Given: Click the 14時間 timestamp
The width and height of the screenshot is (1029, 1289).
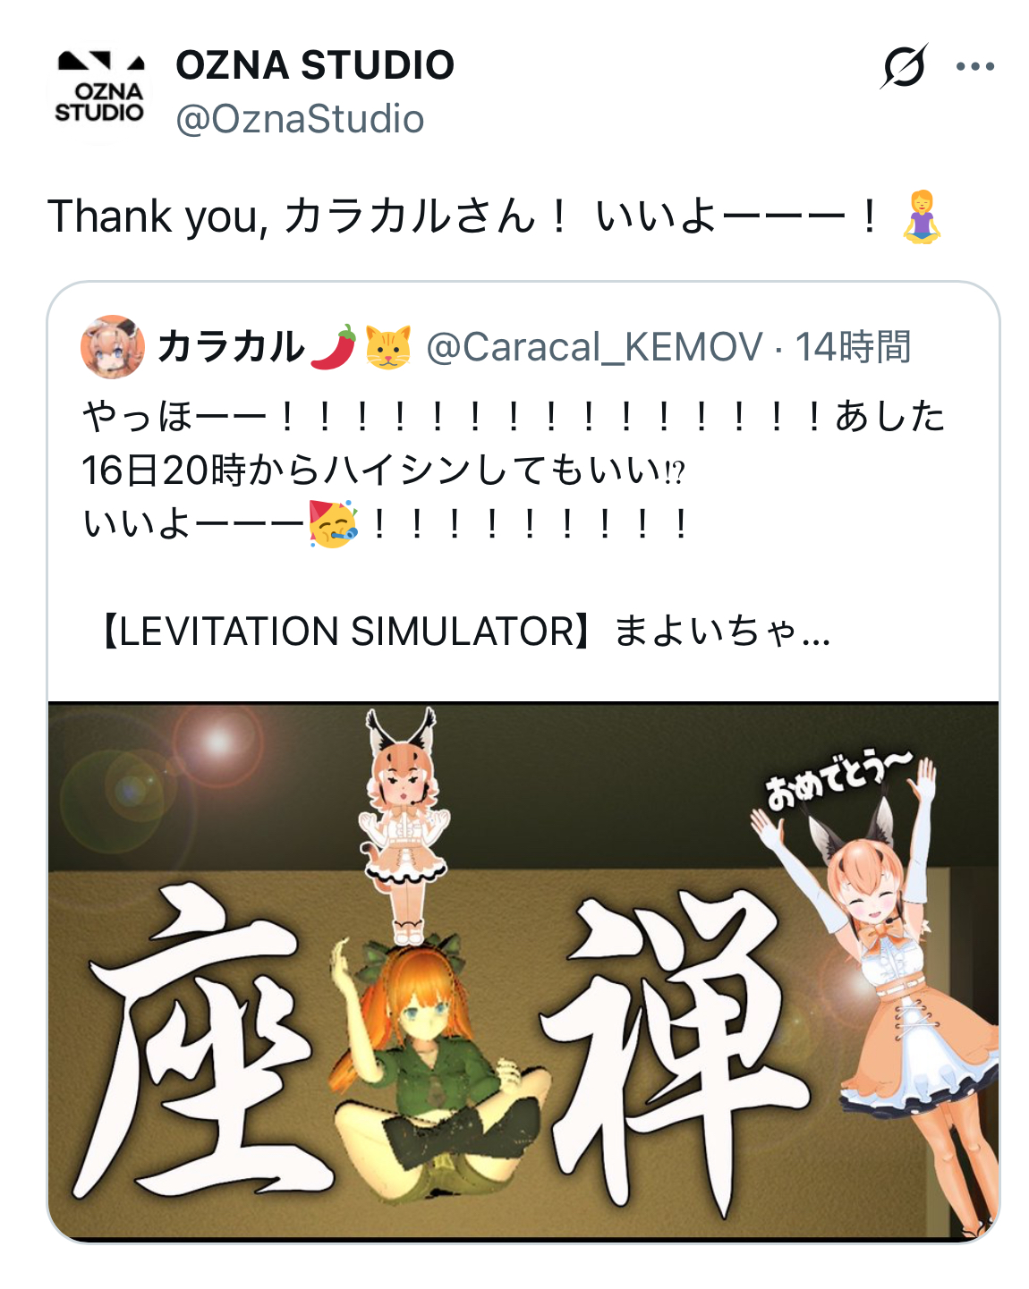Looking at the screenshot, I should click(x=853, y=347).
